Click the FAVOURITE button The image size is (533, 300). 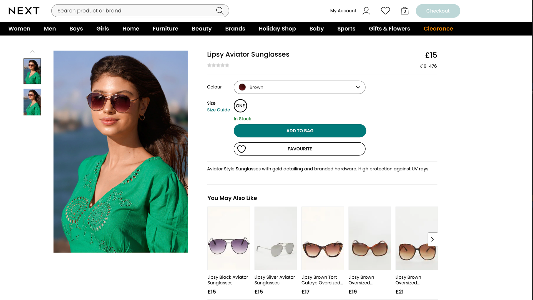click(x=299, y=149)
